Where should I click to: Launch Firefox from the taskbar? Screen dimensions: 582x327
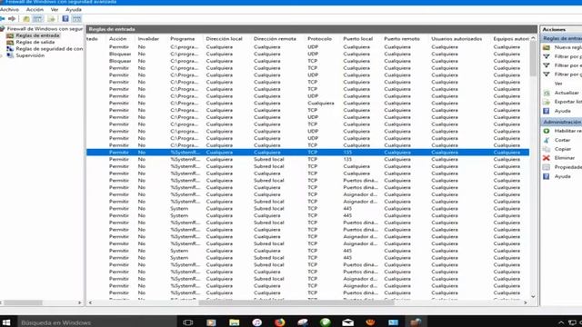[x=279, y=322]
